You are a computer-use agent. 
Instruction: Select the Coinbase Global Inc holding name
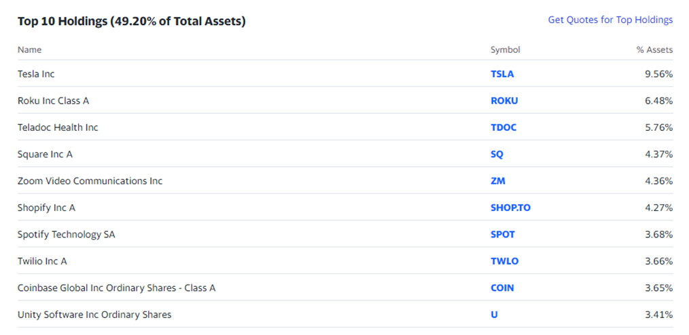click(116, 288)
